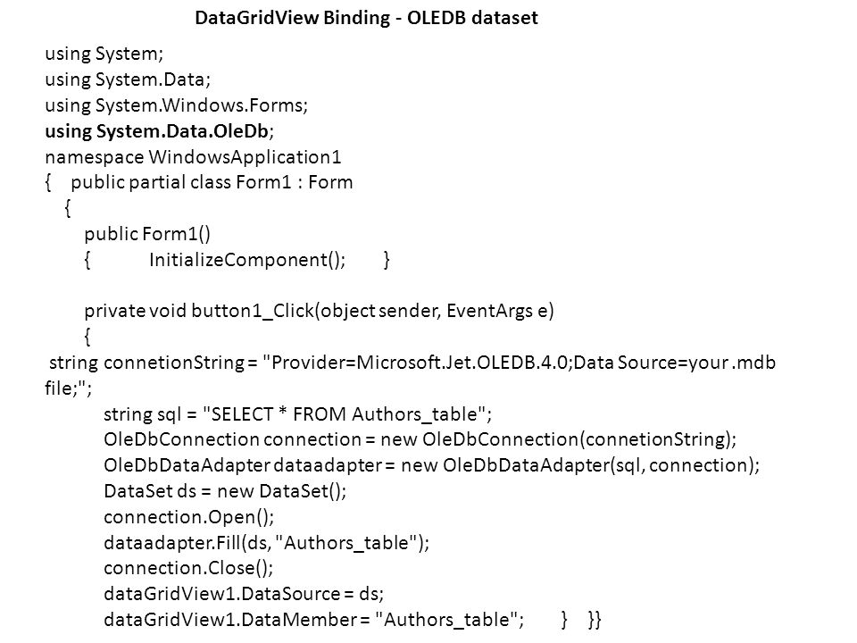
Task: Click the bold 'using System.Data.OleDb;' line
Action: [159, 131]
